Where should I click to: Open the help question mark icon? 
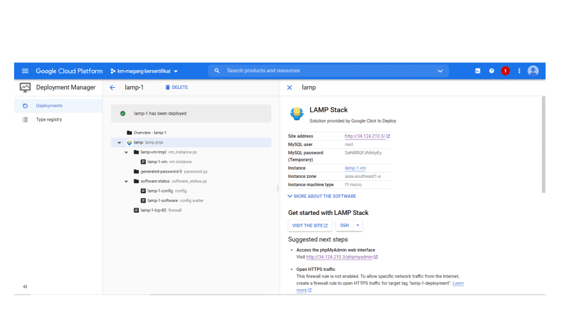(491, 71)
